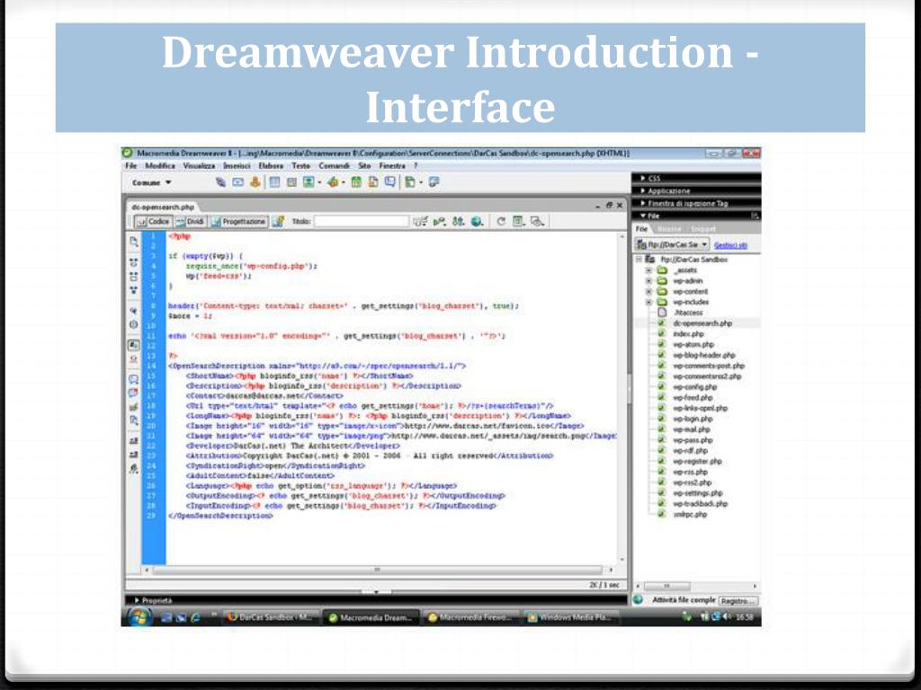The image size is (921, 690).
Task: Select wp-config.php in the file tree
Action: (x=695, y=387)
